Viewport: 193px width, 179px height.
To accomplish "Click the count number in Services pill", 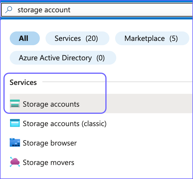I will coord(92,39).
